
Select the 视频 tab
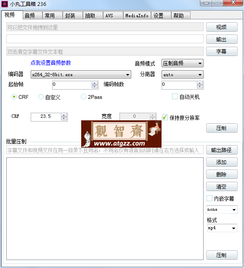12,15
